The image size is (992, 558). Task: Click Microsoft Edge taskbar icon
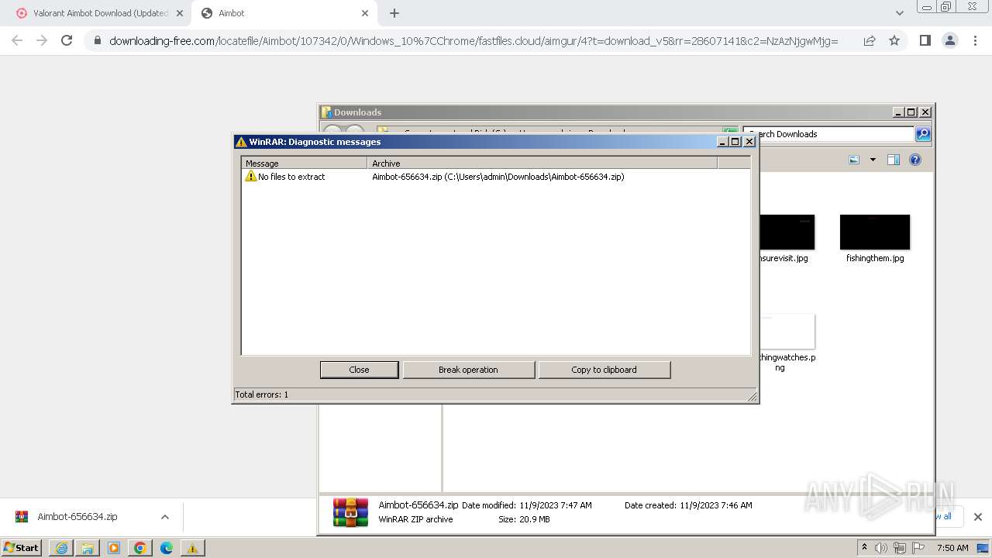tap(167, 548)
